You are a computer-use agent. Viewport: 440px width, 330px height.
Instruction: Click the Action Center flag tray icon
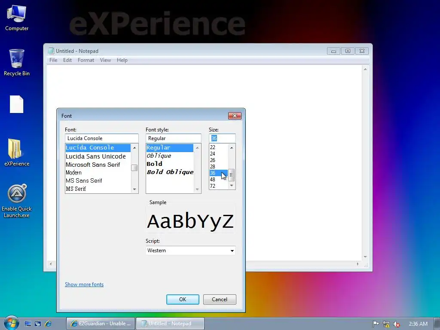376,324
